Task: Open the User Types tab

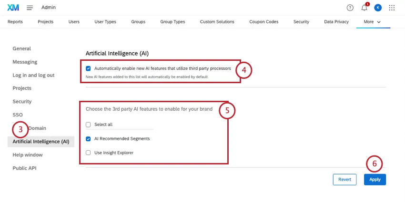Action: tap(106, 22)
